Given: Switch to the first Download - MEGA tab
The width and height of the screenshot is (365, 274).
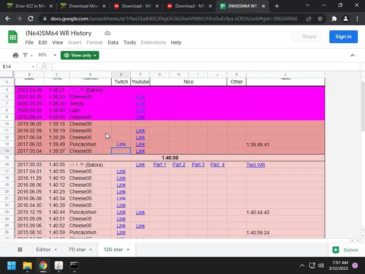Looking at the screenshot, I should click(x=137, y=6).
